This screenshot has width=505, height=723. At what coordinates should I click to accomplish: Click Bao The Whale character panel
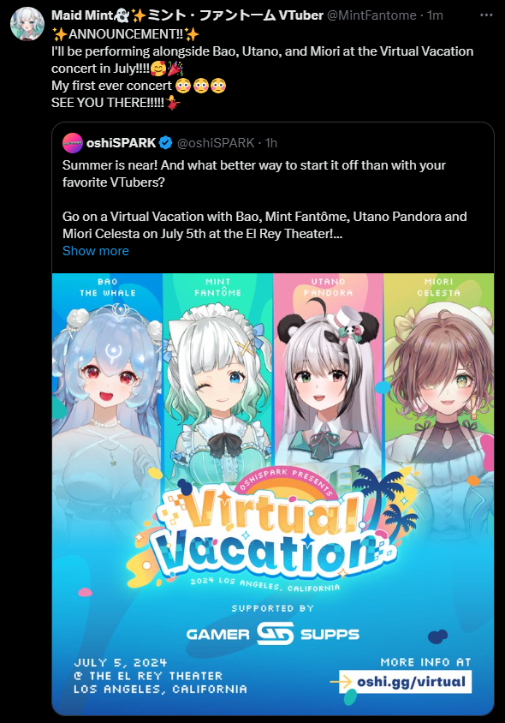tap(107, 378)
